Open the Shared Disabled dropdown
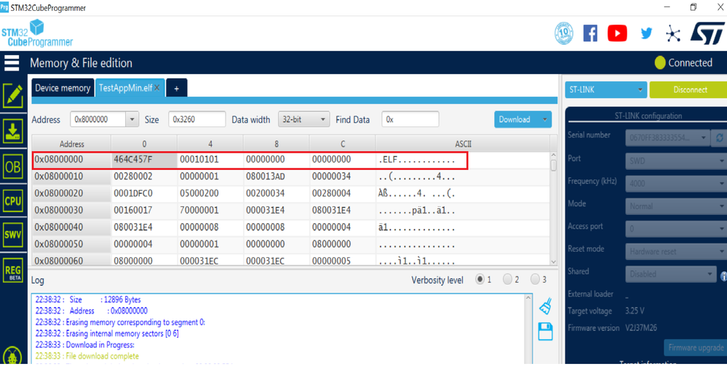This screenshot has width=727, height=372. pos(671,274)
